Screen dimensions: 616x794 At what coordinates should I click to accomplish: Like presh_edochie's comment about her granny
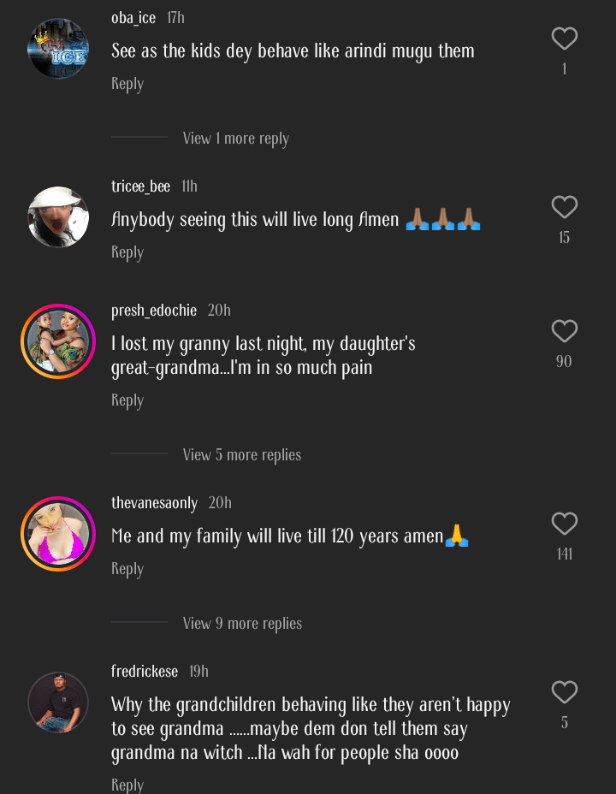coord(564,331)
